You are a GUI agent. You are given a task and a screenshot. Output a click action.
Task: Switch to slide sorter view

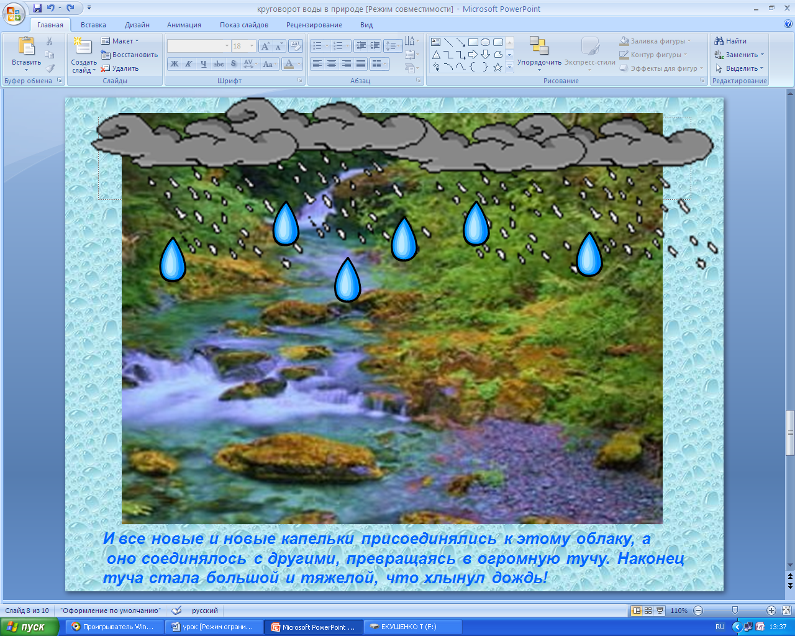pos(648,611)
